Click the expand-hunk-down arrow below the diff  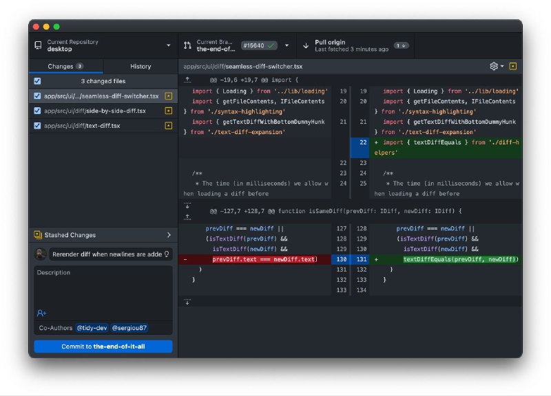click(186, 300)
